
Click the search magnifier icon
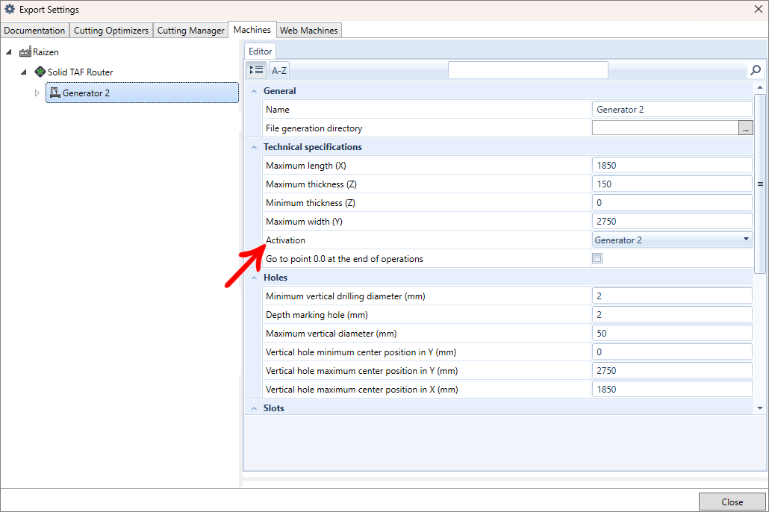(x=756, y=70)
